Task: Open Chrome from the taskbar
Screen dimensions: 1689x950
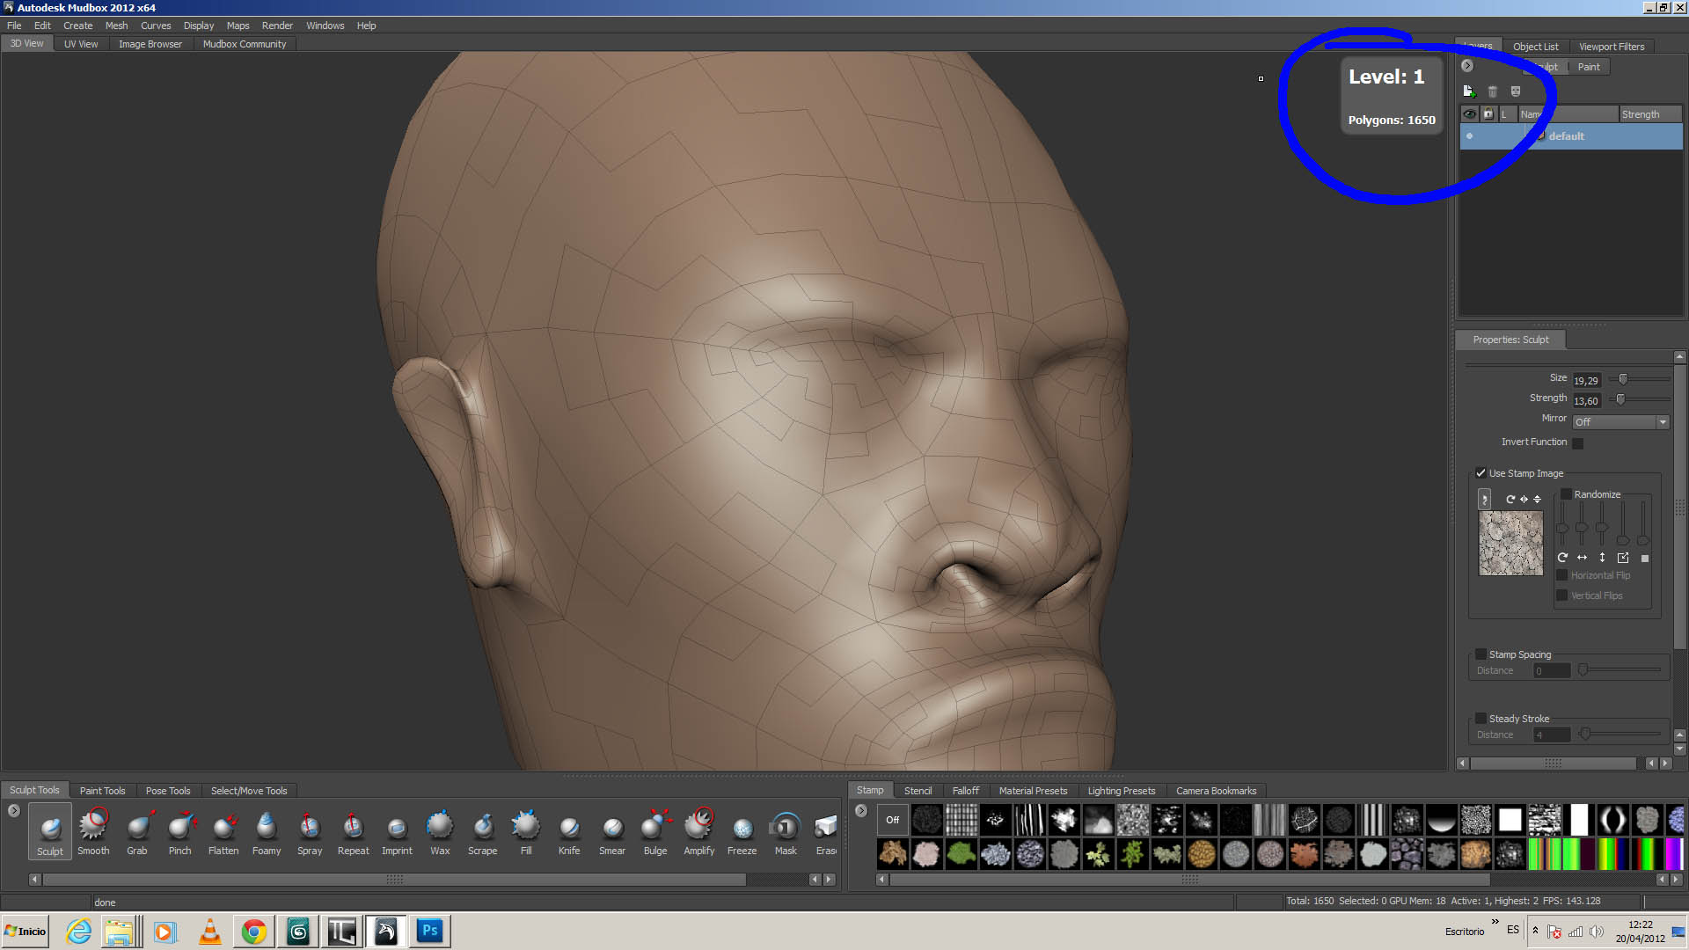Action: point(254,932)
